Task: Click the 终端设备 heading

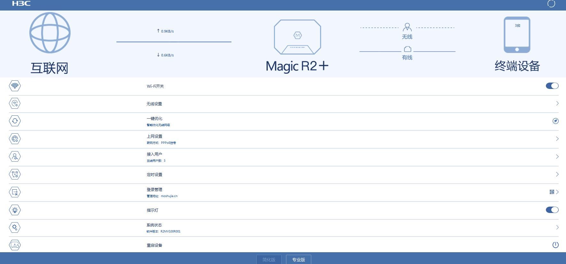Action: click(517, 66)
